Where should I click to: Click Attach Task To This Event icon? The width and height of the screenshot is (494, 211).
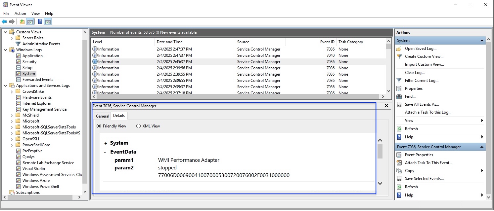tap(399, 163)
